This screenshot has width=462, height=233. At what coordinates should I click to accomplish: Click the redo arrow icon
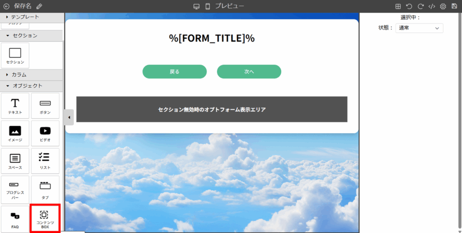[x=420, y=6]
